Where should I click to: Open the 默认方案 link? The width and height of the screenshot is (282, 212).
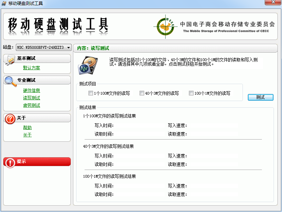[x=31, y=68]
